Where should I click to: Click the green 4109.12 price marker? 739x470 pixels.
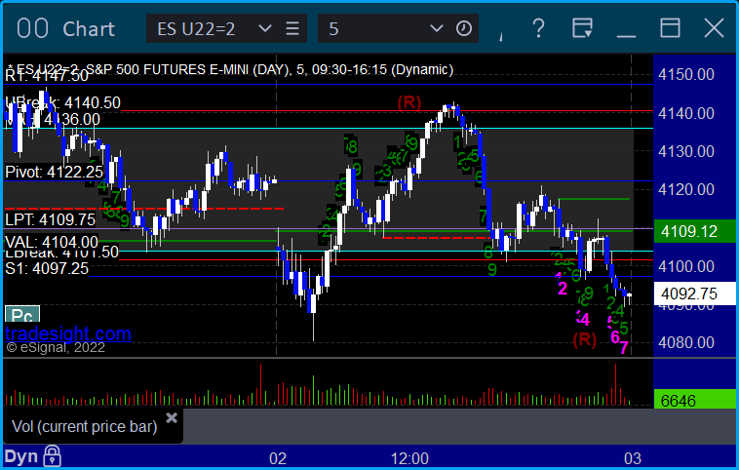[695, 231]
